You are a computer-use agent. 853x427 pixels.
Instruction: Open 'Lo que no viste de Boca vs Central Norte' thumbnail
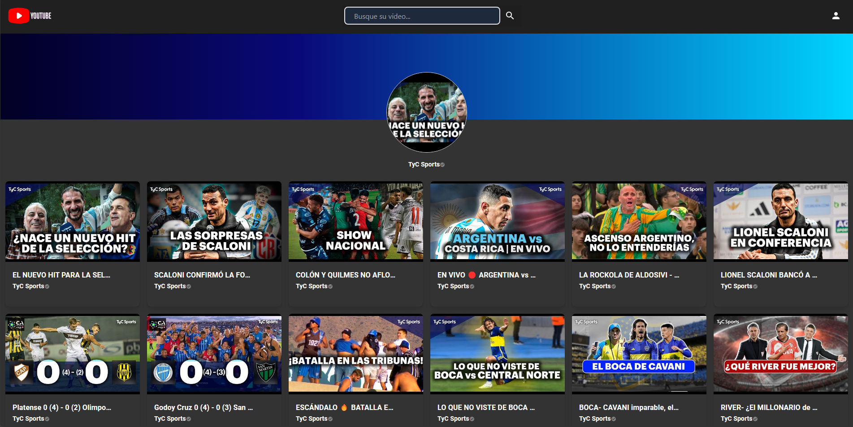(x=498, y=354)
